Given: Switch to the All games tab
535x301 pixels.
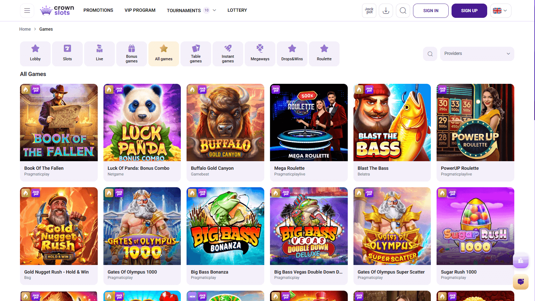Looking at the screenshot, I should click(163, 53).
